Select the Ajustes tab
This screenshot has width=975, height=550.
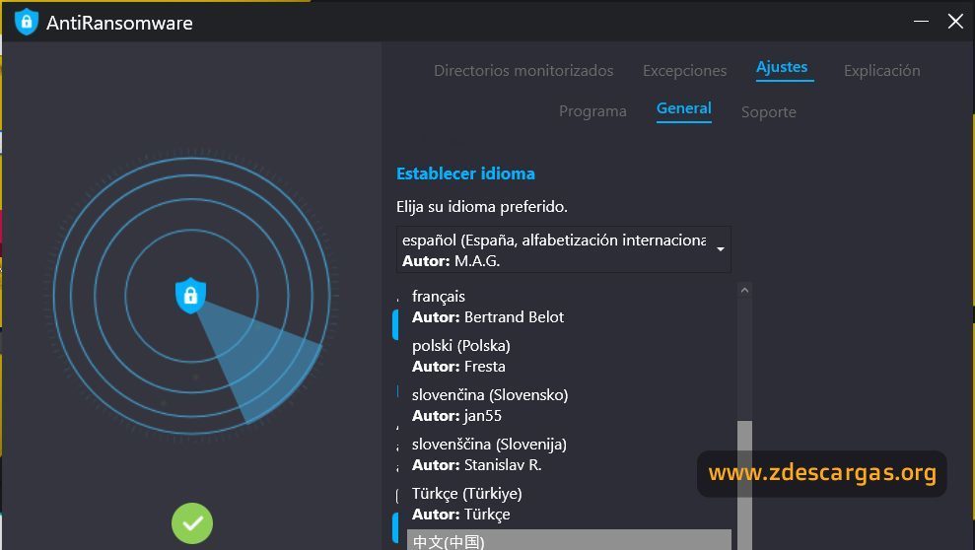pos(782,67)
